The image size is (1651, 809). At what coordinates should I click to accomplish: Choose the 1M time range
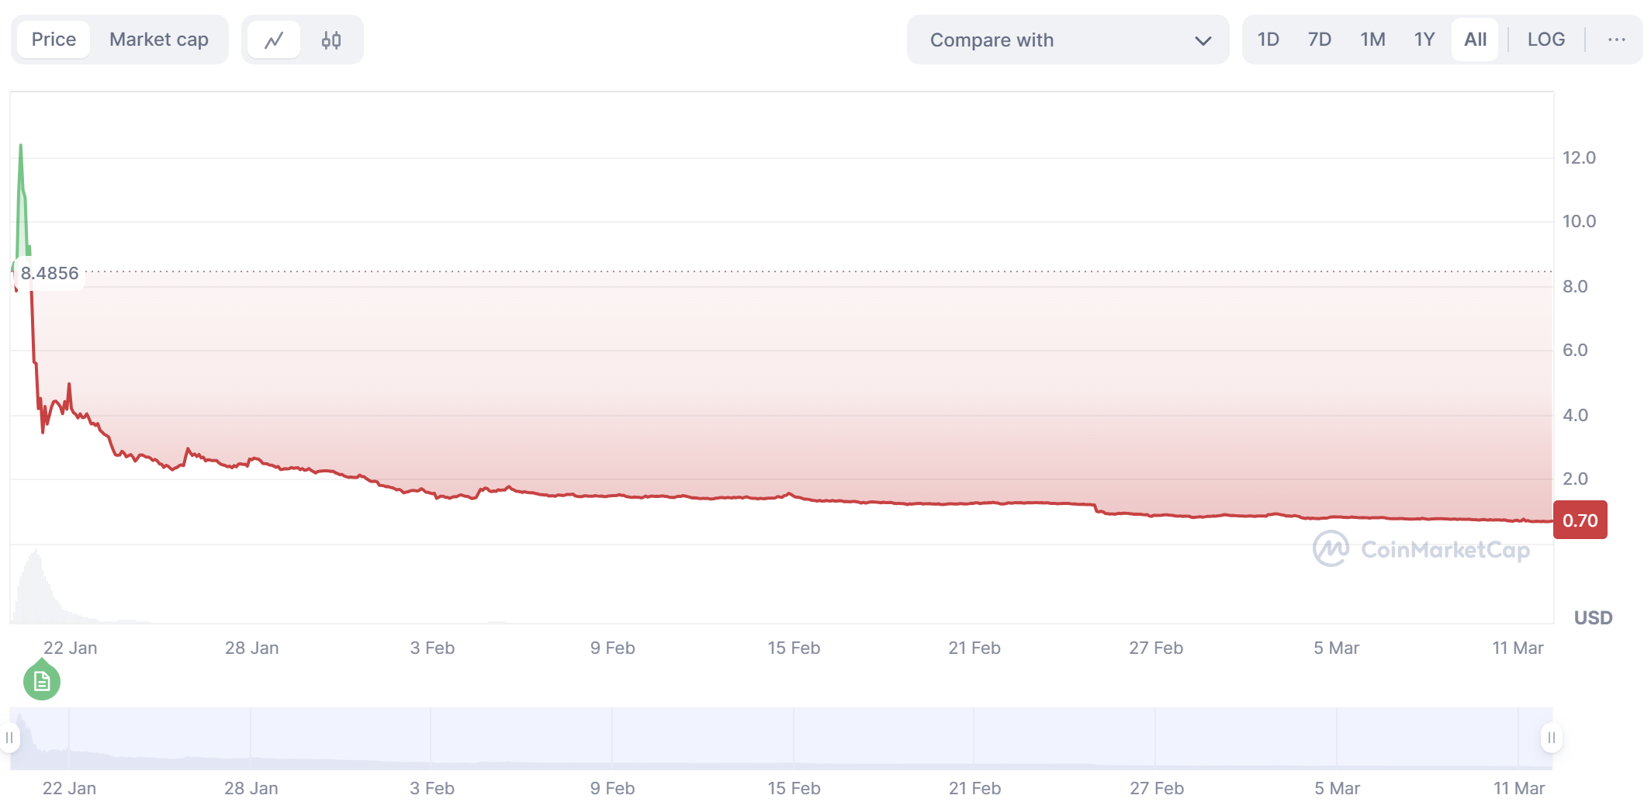[1372, 40]
